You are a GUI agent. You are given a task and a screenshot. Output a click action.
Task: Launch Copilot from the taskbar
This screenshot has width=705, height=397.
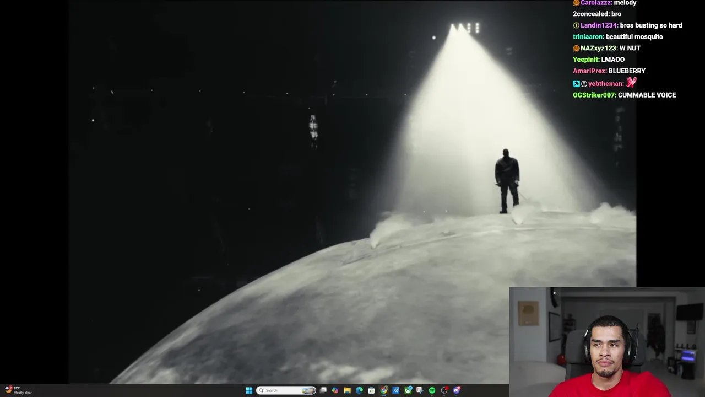pos(335,390)
